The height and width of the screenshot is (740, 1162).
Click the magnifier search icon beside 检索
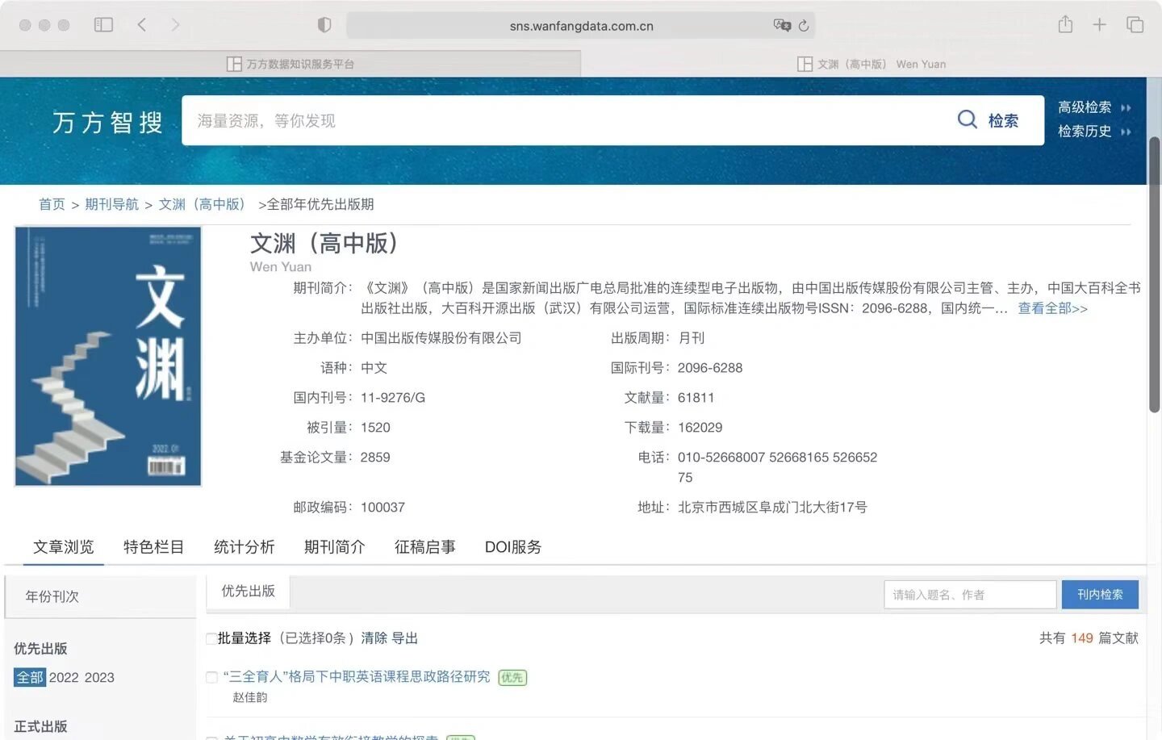click(967, 119)
